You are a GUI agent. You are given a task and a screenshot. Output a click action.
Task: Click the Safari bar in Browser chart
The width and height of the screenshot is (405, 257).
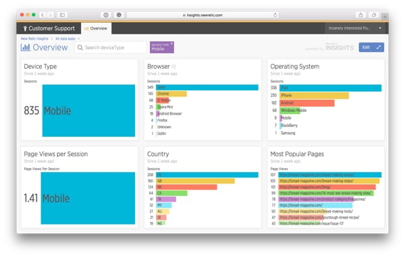207,88
